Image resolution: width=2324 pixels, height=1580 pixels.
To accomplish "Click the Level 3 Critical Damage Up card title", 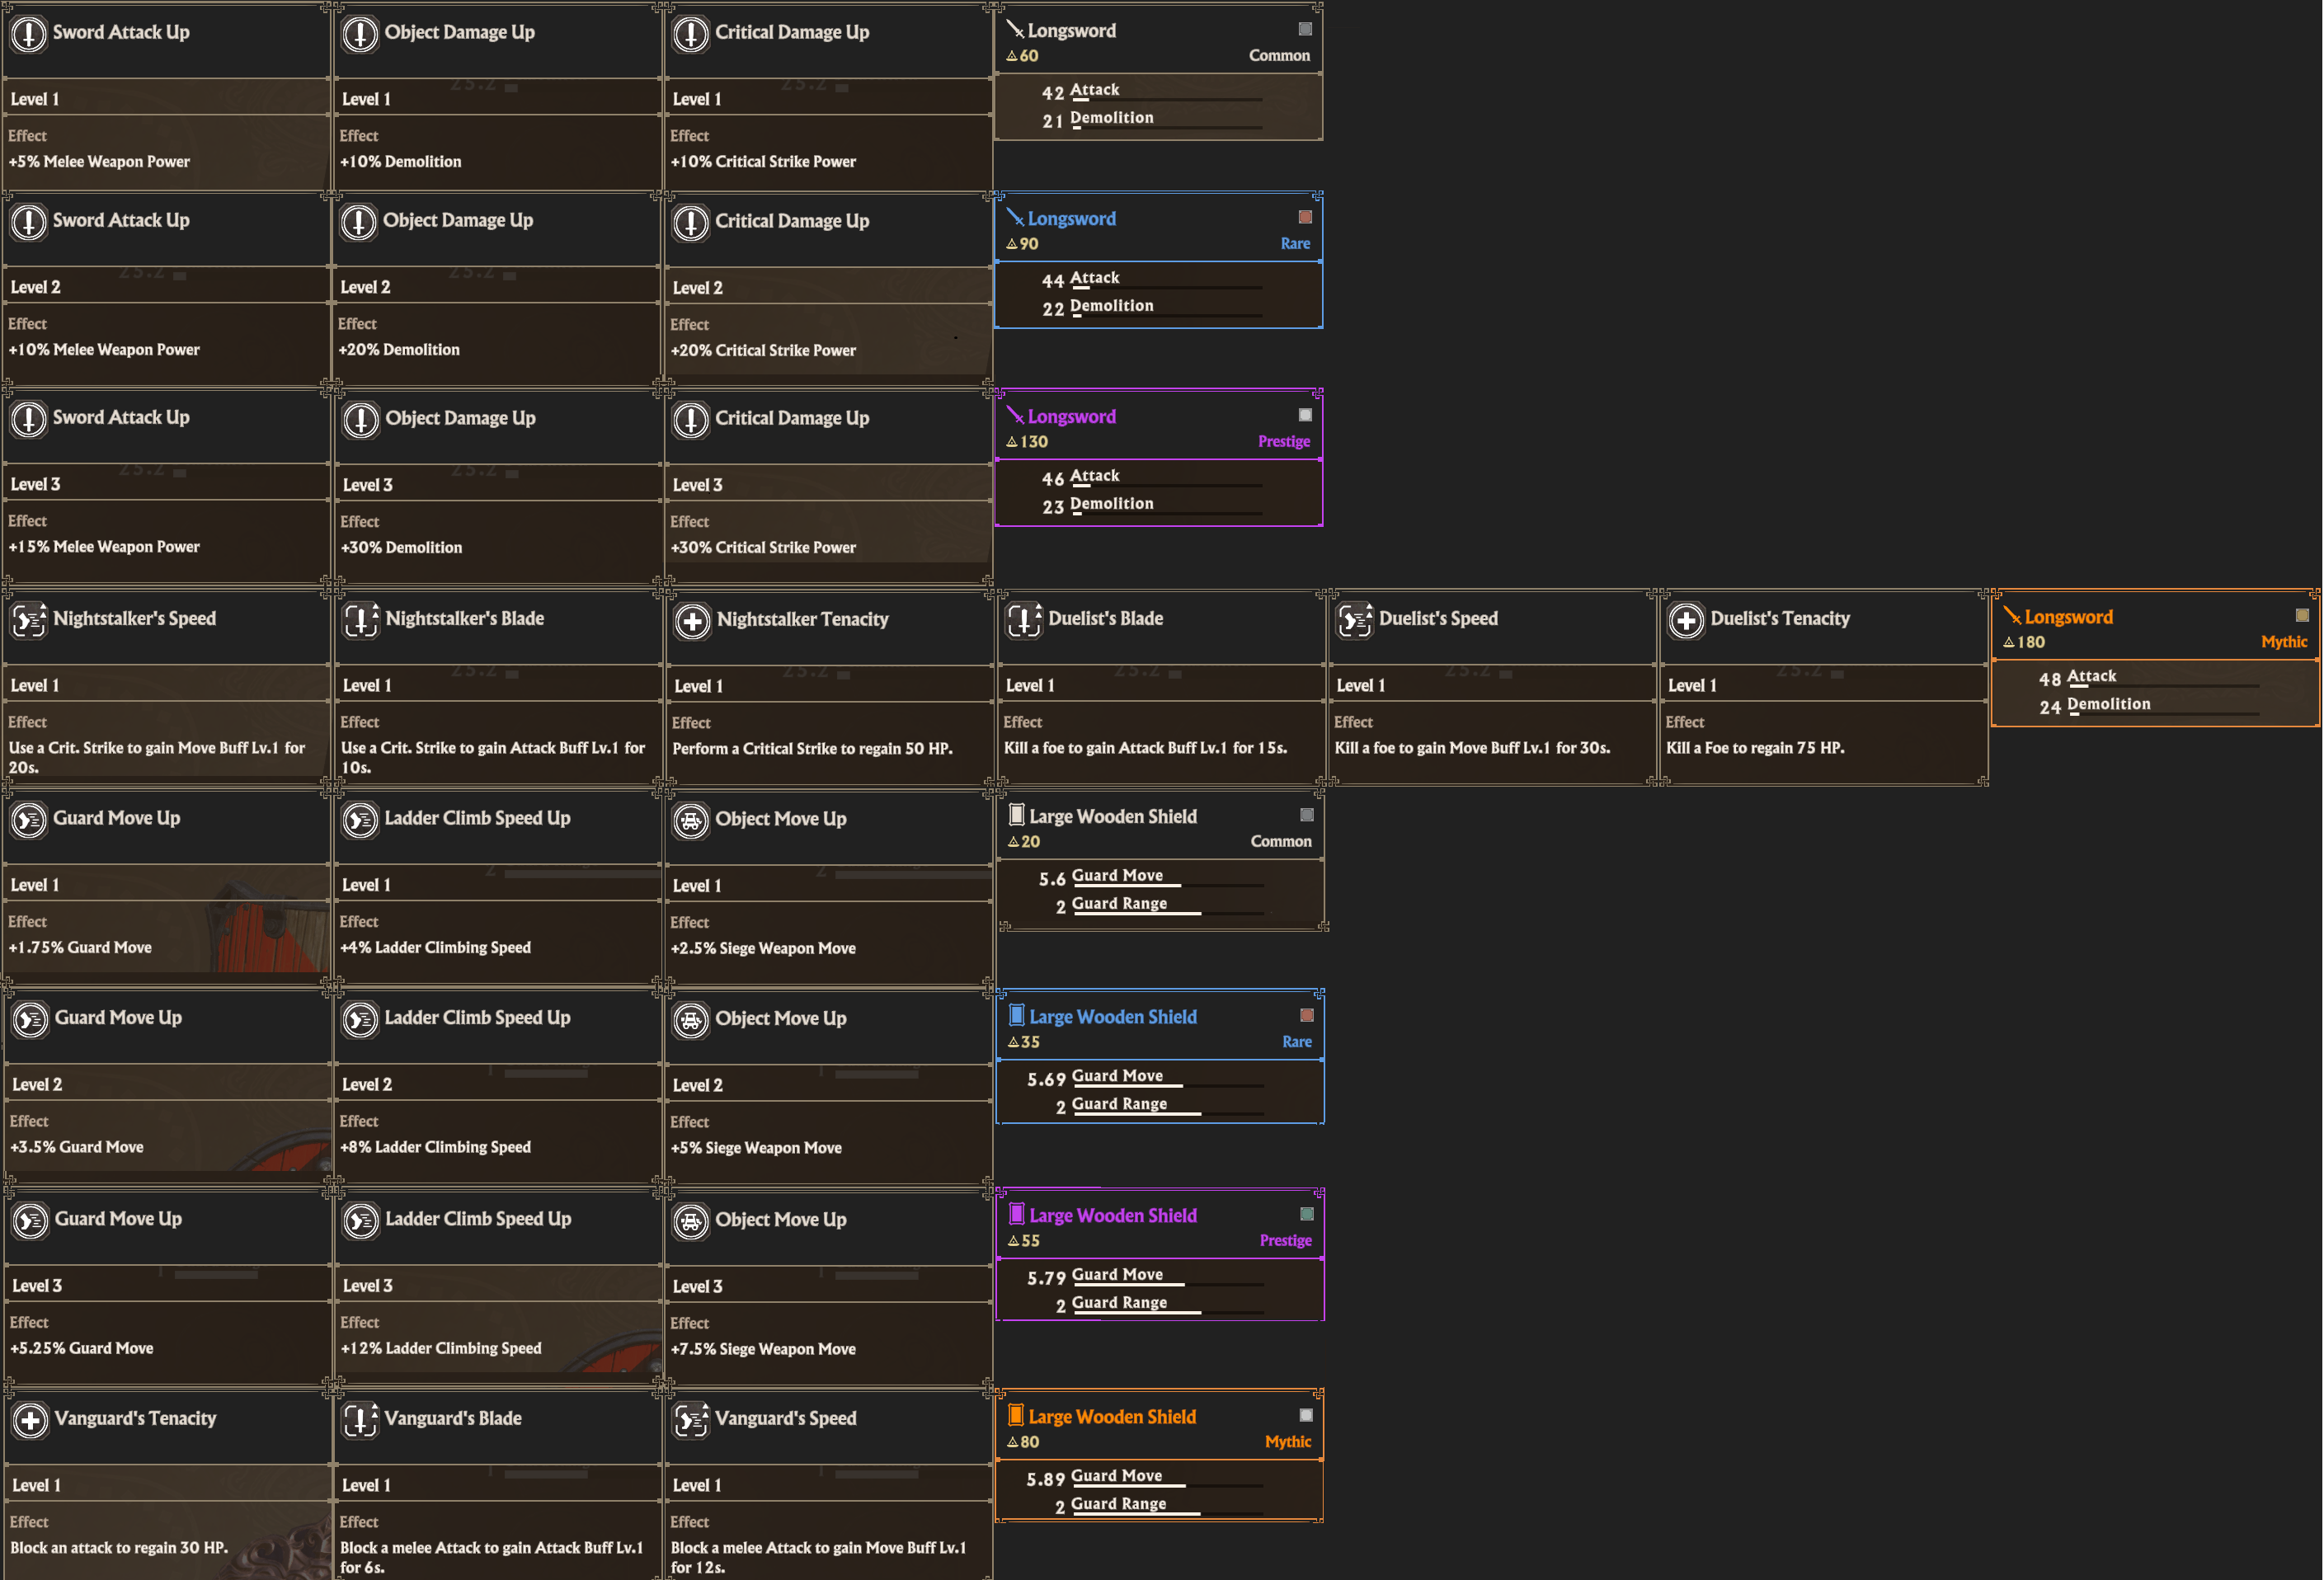I will [x=791, y=418].
